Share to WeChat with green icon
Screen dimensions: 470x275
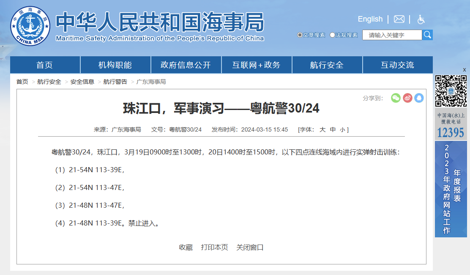[396, 98]
